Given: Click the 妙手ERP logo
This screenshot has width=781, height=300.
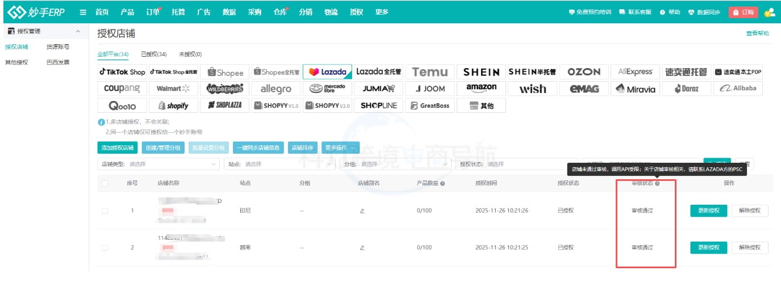Looking at the screenshot, I should click(x=36, y=12).
